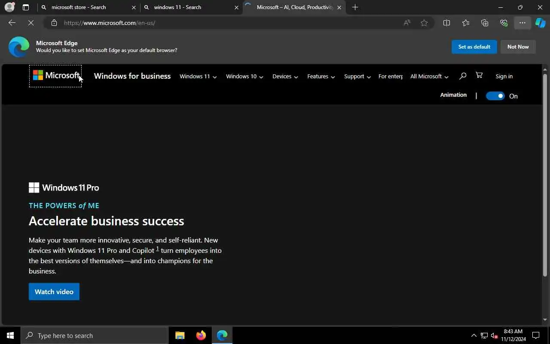
Task: Open the tab actions menu icon
Action: [26, 7]
